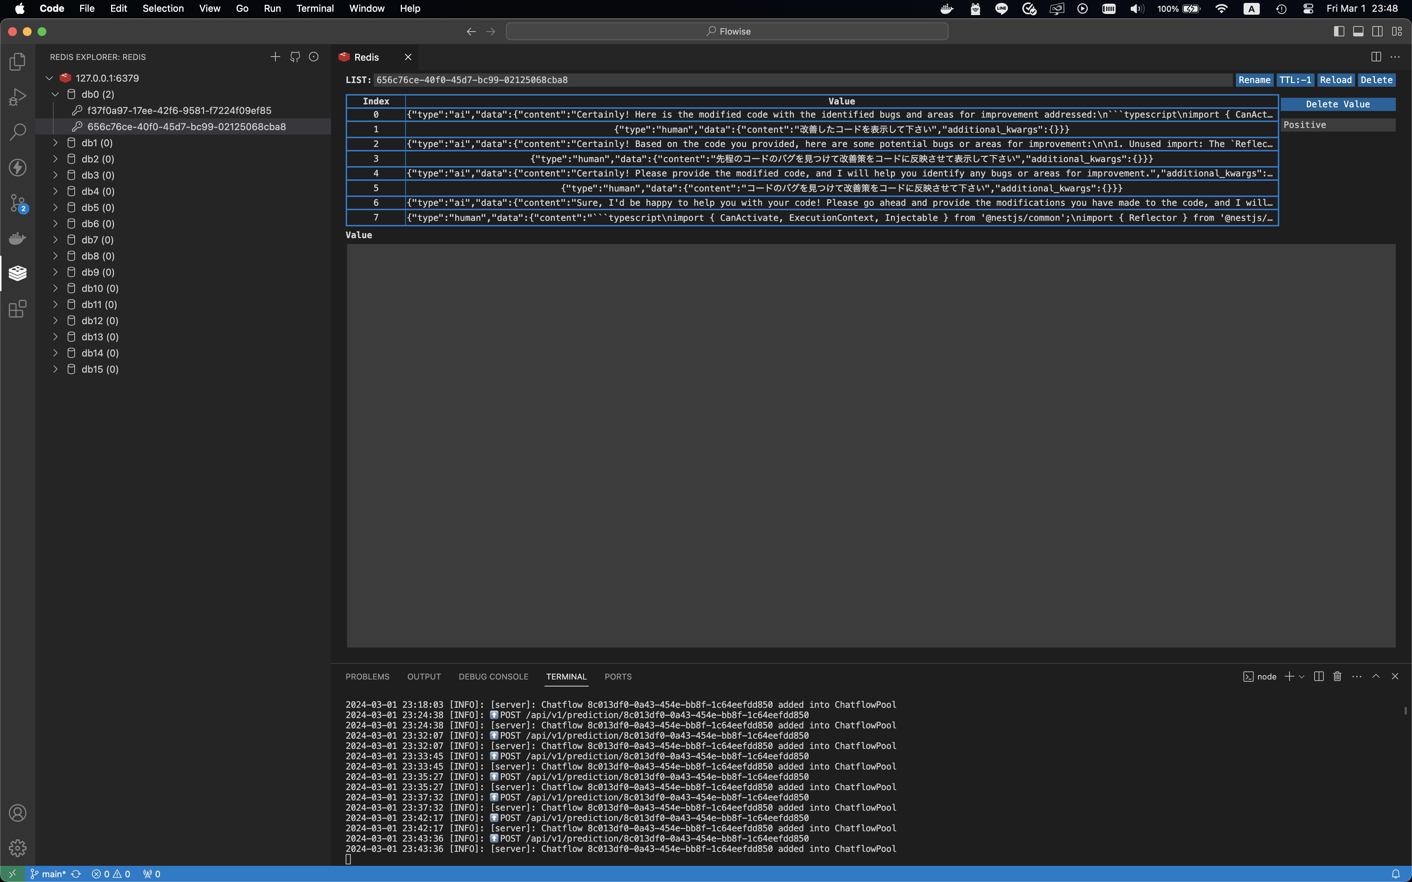Split the terminal
Viewport: 1412px width, 882px height.
point(1319,676)
